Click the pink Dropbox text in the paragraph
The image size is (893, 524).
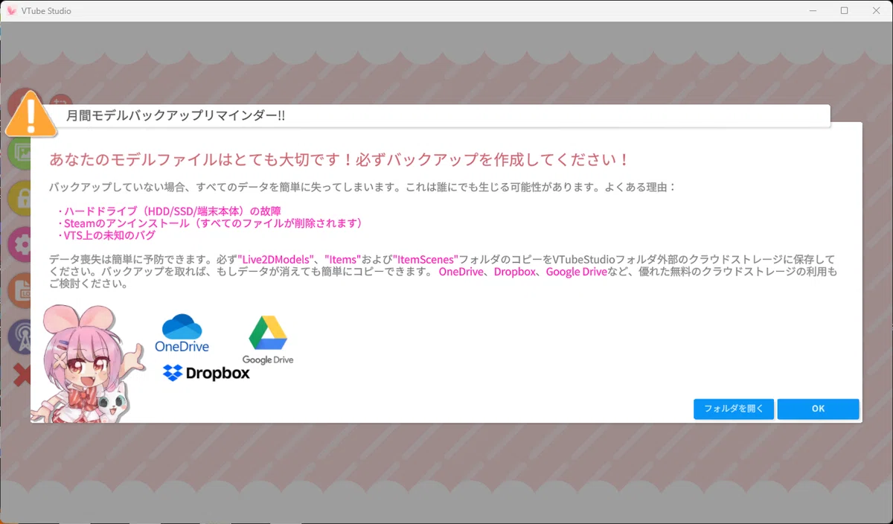514,272
